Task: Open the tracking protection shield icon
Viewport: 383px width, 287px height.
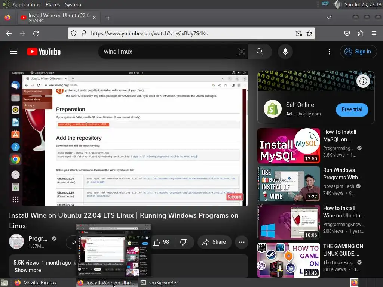Action: (74, 33)
